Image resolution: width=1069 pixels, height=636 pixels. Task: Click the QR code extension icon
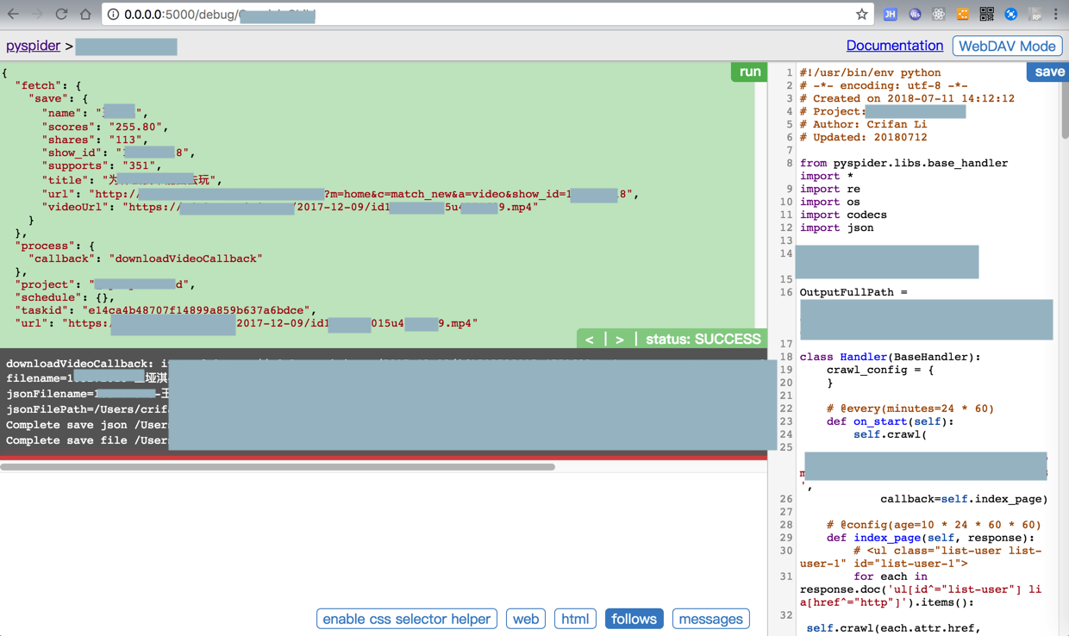[x=987, y=15]
